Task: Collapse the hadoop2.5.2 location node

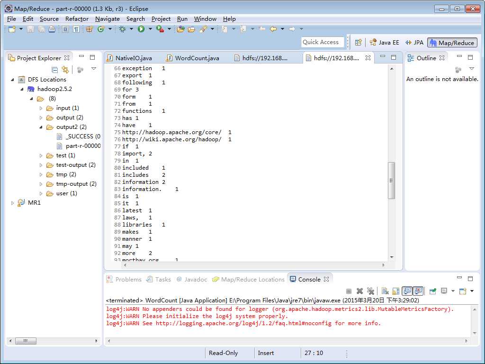Action: [x=22, y=89]
